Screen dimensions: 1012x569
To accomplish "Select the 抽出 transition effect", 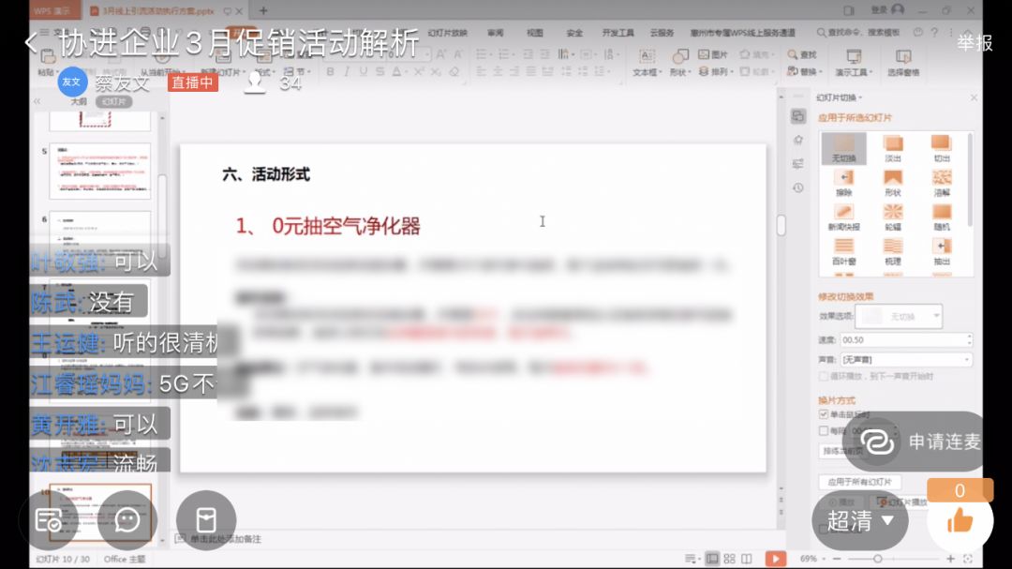I will [941, 251].
